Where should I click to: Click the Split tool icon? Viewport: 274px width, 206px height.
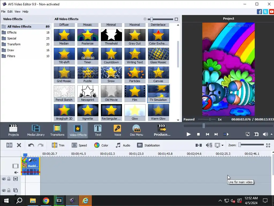9,145
